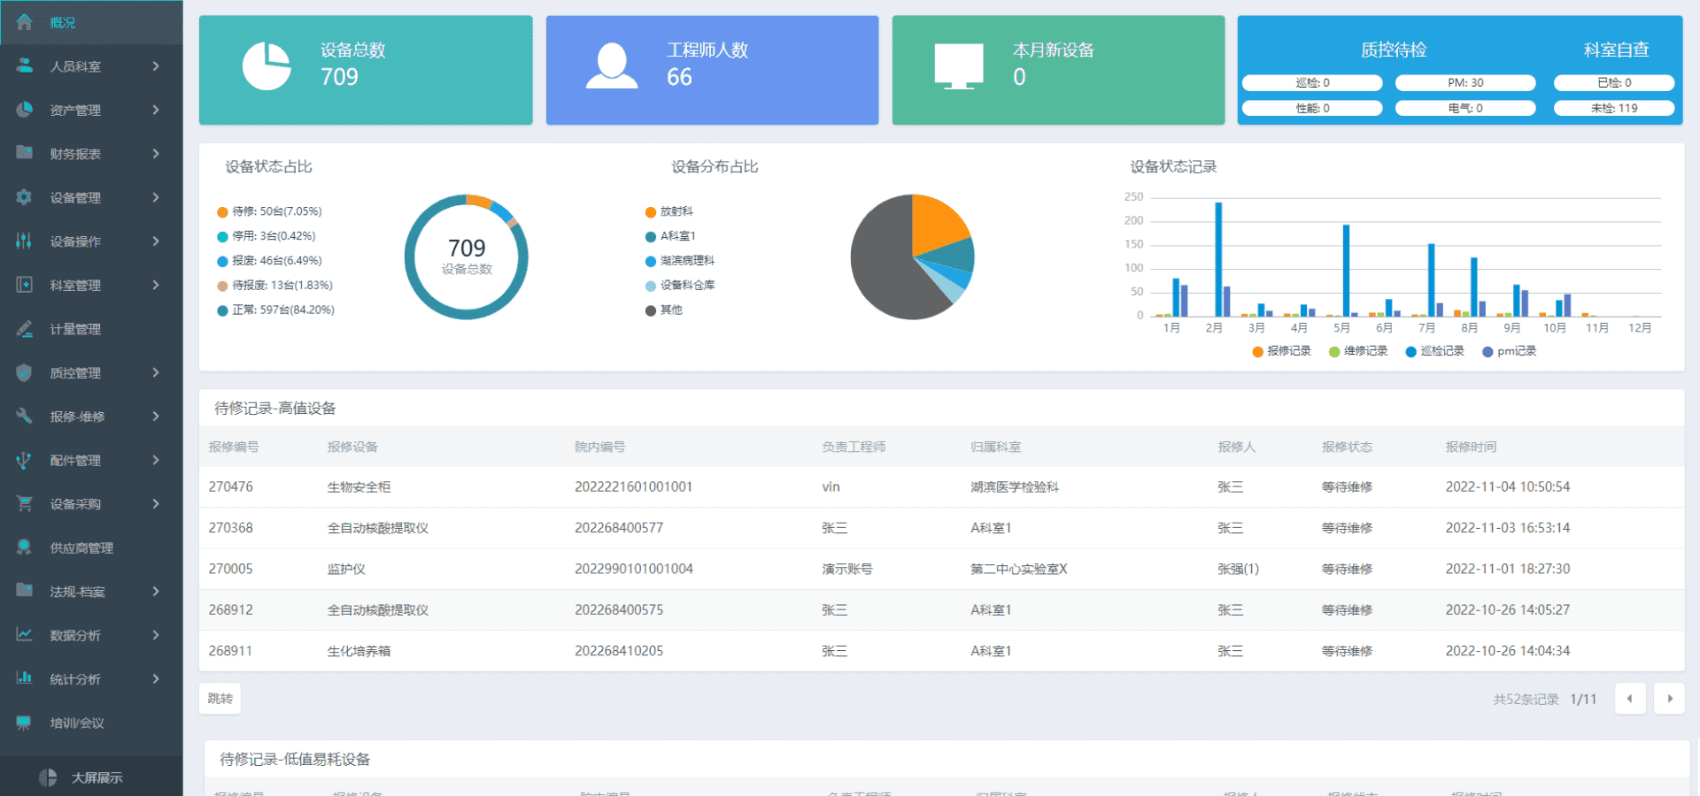
Task: Click the 资产管理 pie chart icon
Action: 24,110
